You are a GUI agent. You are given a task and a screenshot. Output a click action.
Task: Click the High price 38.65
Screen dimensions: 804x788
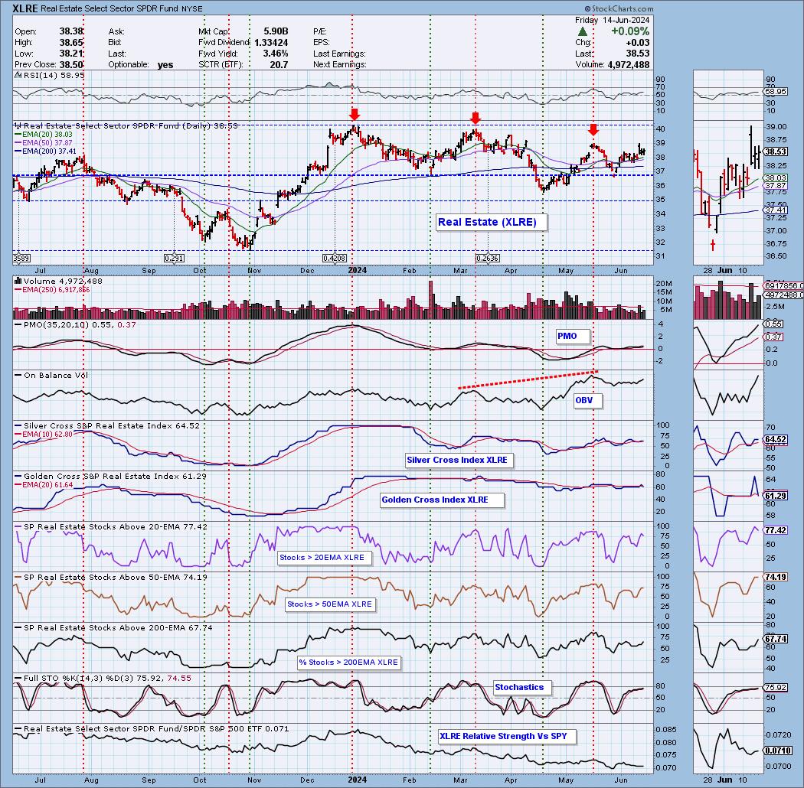coord(70,43)
